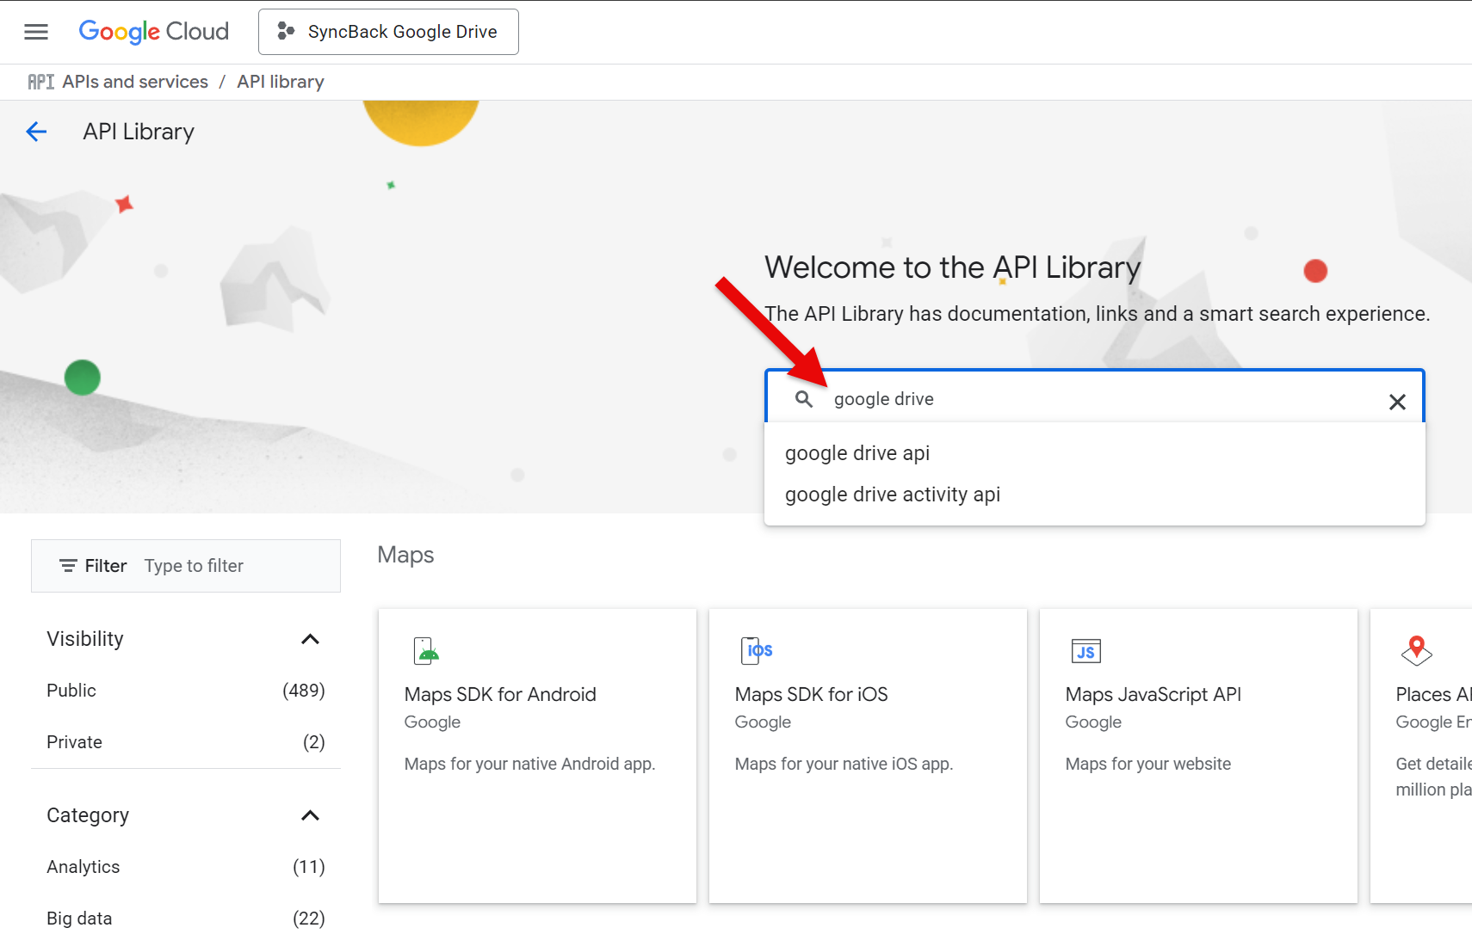Image resolution: width=1472 pixels, height=934 pixels.
Task: Click the search magnifier icon
Action: tap(803, 399)
